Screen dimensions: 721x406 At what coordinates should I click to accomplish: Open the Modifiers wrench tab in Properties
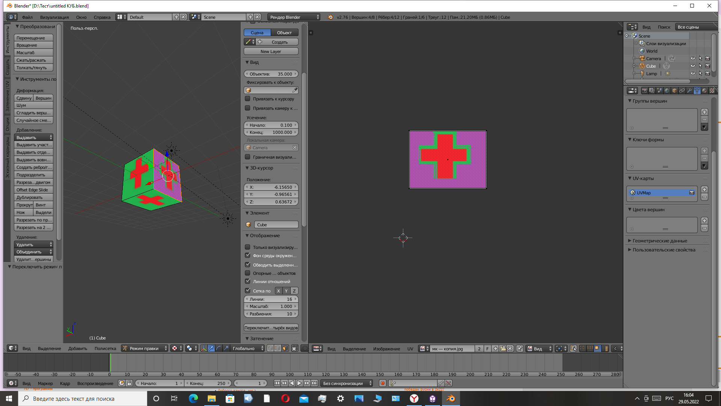coord(689,91)
